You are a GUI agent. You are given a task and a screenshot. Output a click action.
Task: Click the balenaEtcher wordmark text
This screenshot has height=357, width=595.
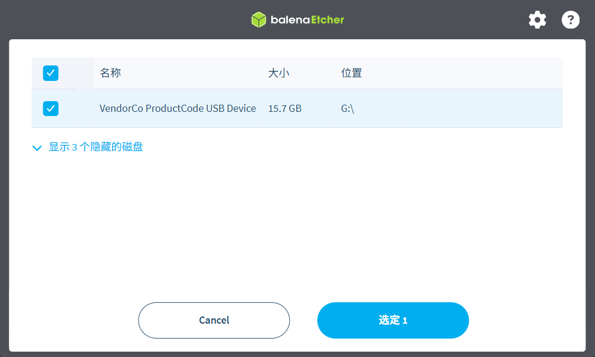click(x=307, y=20)
